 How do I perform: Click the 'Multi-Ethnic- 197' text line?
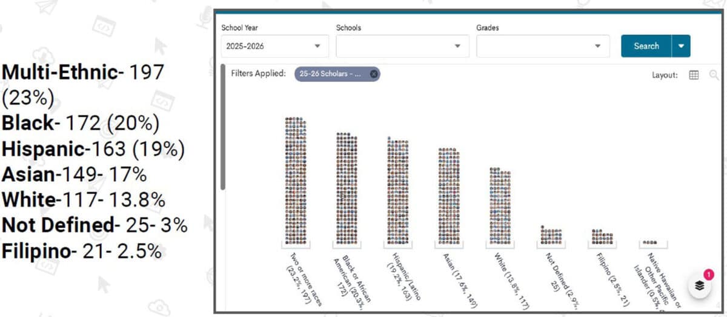(x=82, y=73)
